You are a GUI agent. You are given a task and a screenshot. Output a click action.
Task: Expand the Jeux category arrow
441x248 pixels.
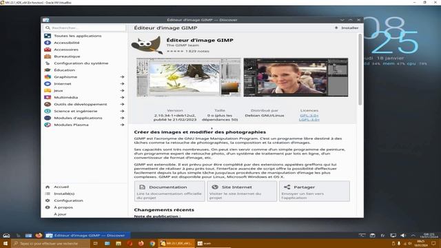click(x=122, y=90)
